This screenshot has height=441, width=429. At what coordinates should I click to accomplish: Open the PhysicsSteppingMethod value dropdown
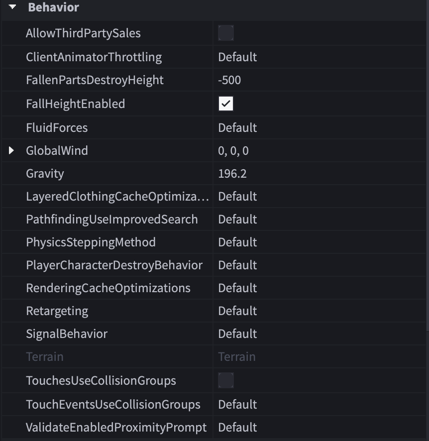[x=237, y=242]
